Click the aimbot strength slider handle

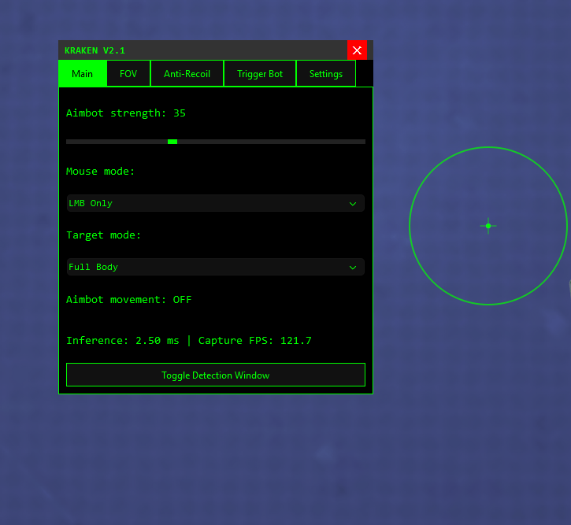pos(172,142)
